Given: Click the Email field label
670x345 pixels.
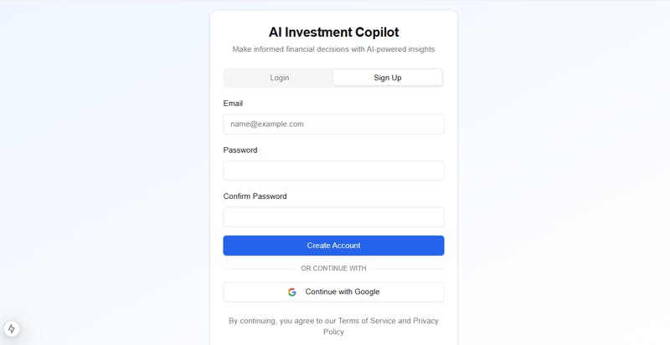Looking at the screenshot, I should point(233,104).
